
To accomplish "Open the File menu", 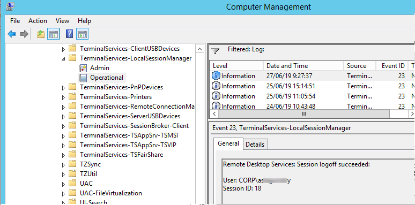I will click(15, 21).
